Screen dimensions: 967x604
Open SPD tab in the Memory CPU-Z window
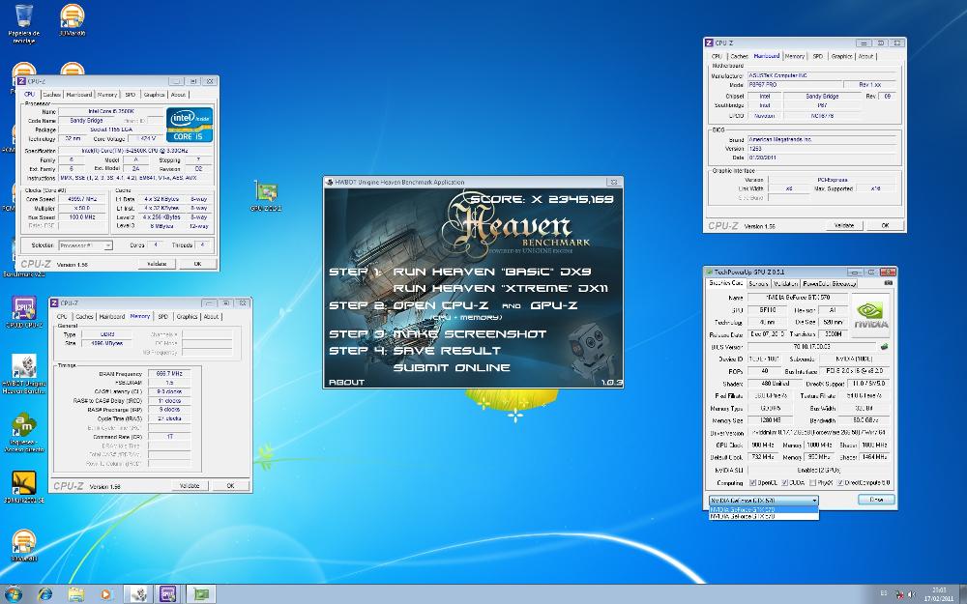tap(162, 316)
